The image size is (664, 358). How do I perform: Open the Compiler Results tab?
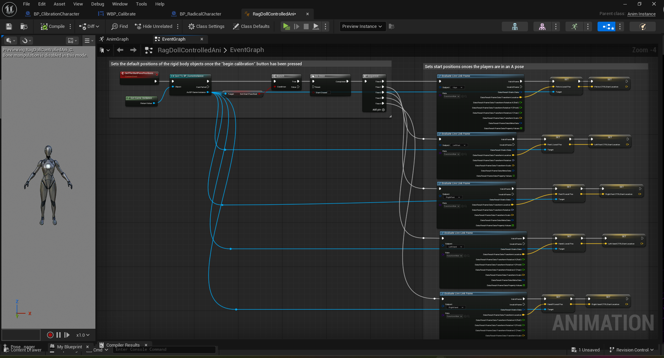pos(123,345)
